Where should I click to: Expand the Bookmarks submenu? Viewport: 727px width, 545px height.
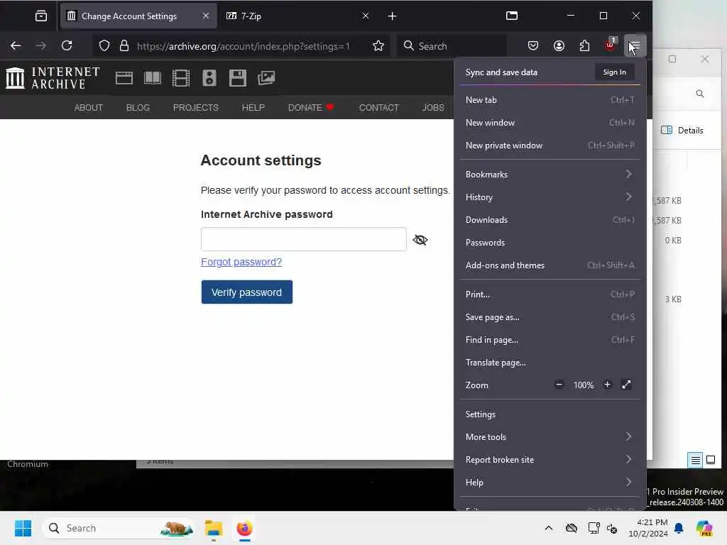click(x=550, y=175)
